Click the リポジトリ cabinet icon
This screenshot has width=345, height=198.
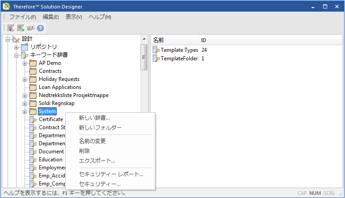coord(25,47)
